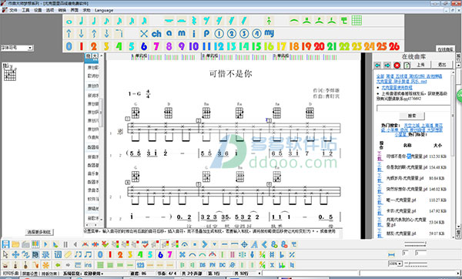Click the green grid chord diagram icon

pos(357,21)
